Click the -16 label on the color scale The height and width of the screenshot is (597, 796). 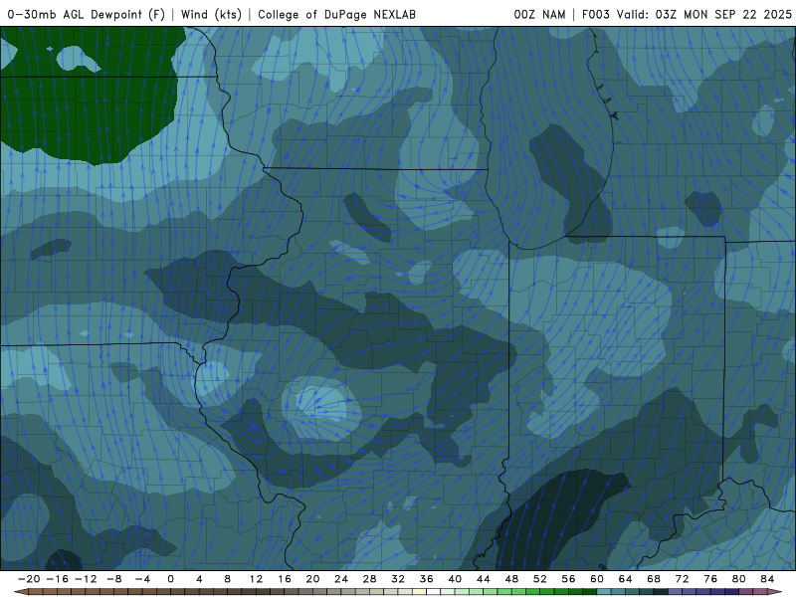click(x=57, y=579)
